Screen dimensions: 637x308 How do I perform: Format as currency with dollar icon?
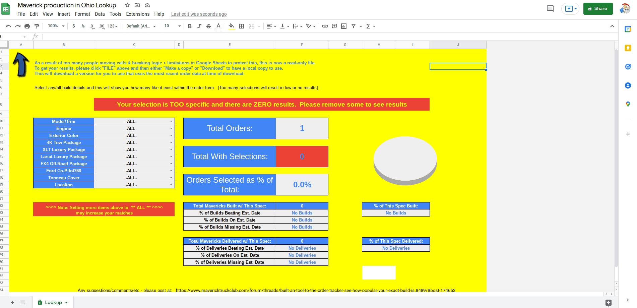[x=74, y=26]
